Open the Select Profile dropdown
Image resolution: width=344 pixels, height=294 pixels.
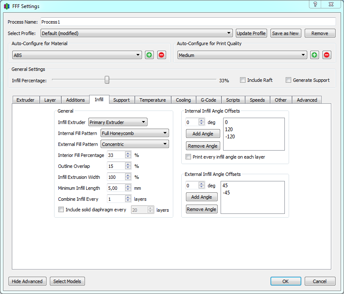click(x=137, y=33)
